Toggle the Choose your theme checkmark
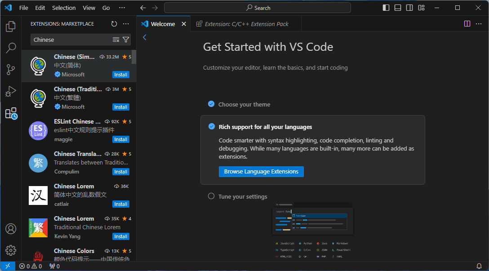 pos(211,104)
